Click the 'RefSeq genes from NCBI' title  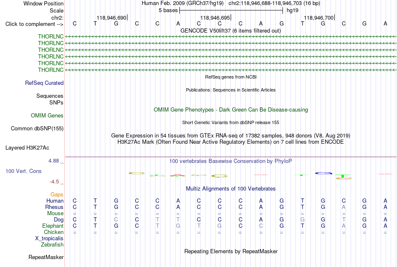(231, 77)
